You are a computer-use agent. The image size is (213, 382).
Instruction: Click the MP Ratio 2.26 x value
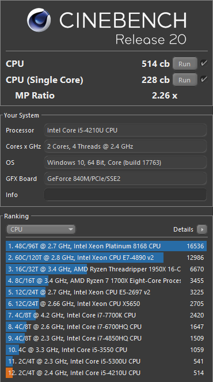[165, 96]
